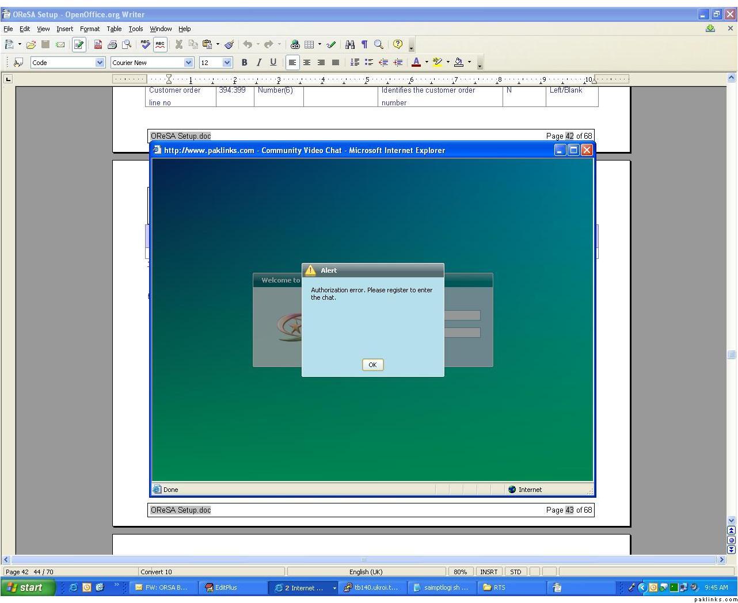The width and height of the screenshot is (738, 603).
Task: Toggle Italic formatting
Action: [258, 62]
